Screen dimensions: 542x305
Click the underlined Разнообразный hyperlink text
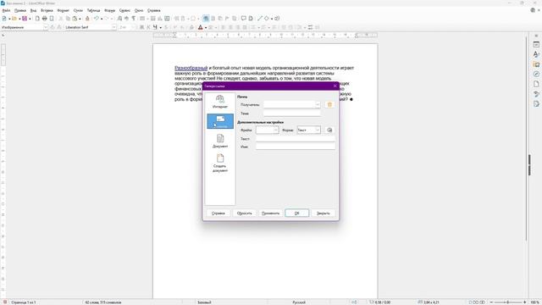[191, 68]
